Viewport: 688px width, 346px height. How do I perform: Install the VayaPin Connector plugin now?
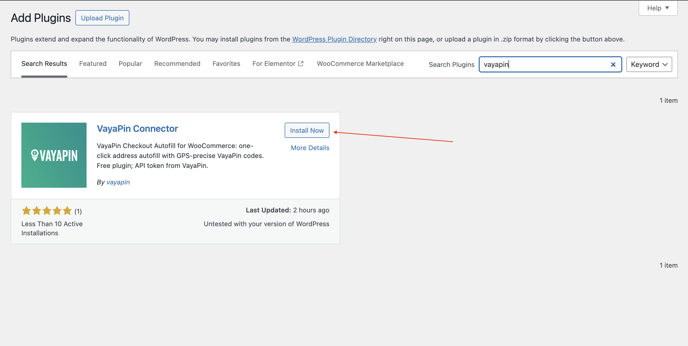pyautogui.click(x=307, y=131)
